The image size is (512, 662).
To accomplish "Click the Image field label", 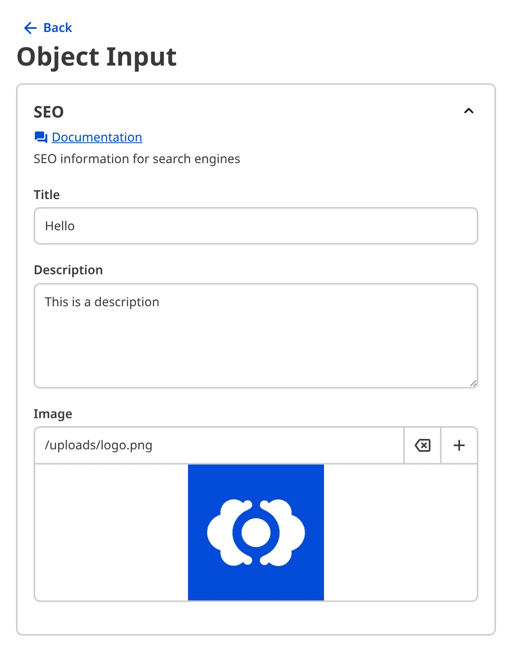I will (53, 414).
